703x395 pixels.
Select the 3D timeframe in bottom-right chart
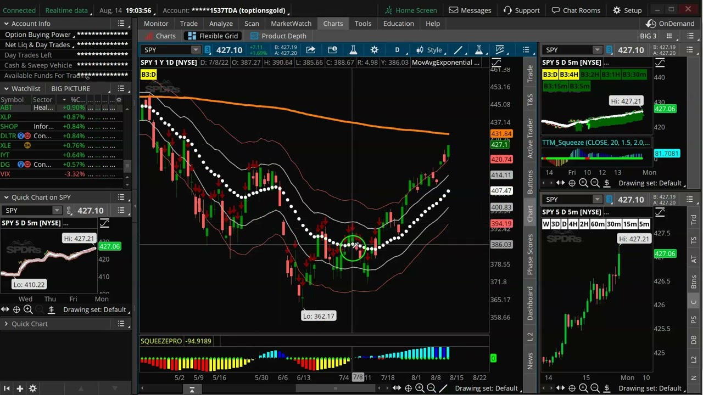pyautogui.click(x=555, y=224)
